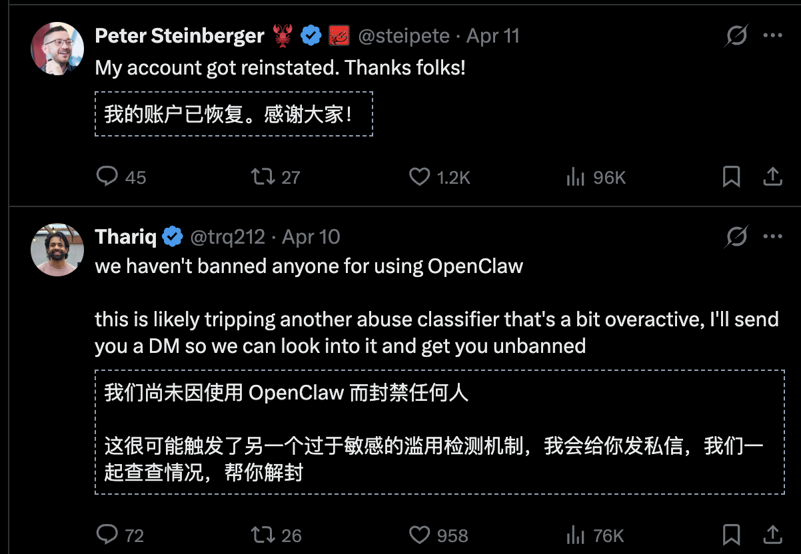
Task: Like Thariq's tweet about OpenClaw
Action: (x=419, y=535)
